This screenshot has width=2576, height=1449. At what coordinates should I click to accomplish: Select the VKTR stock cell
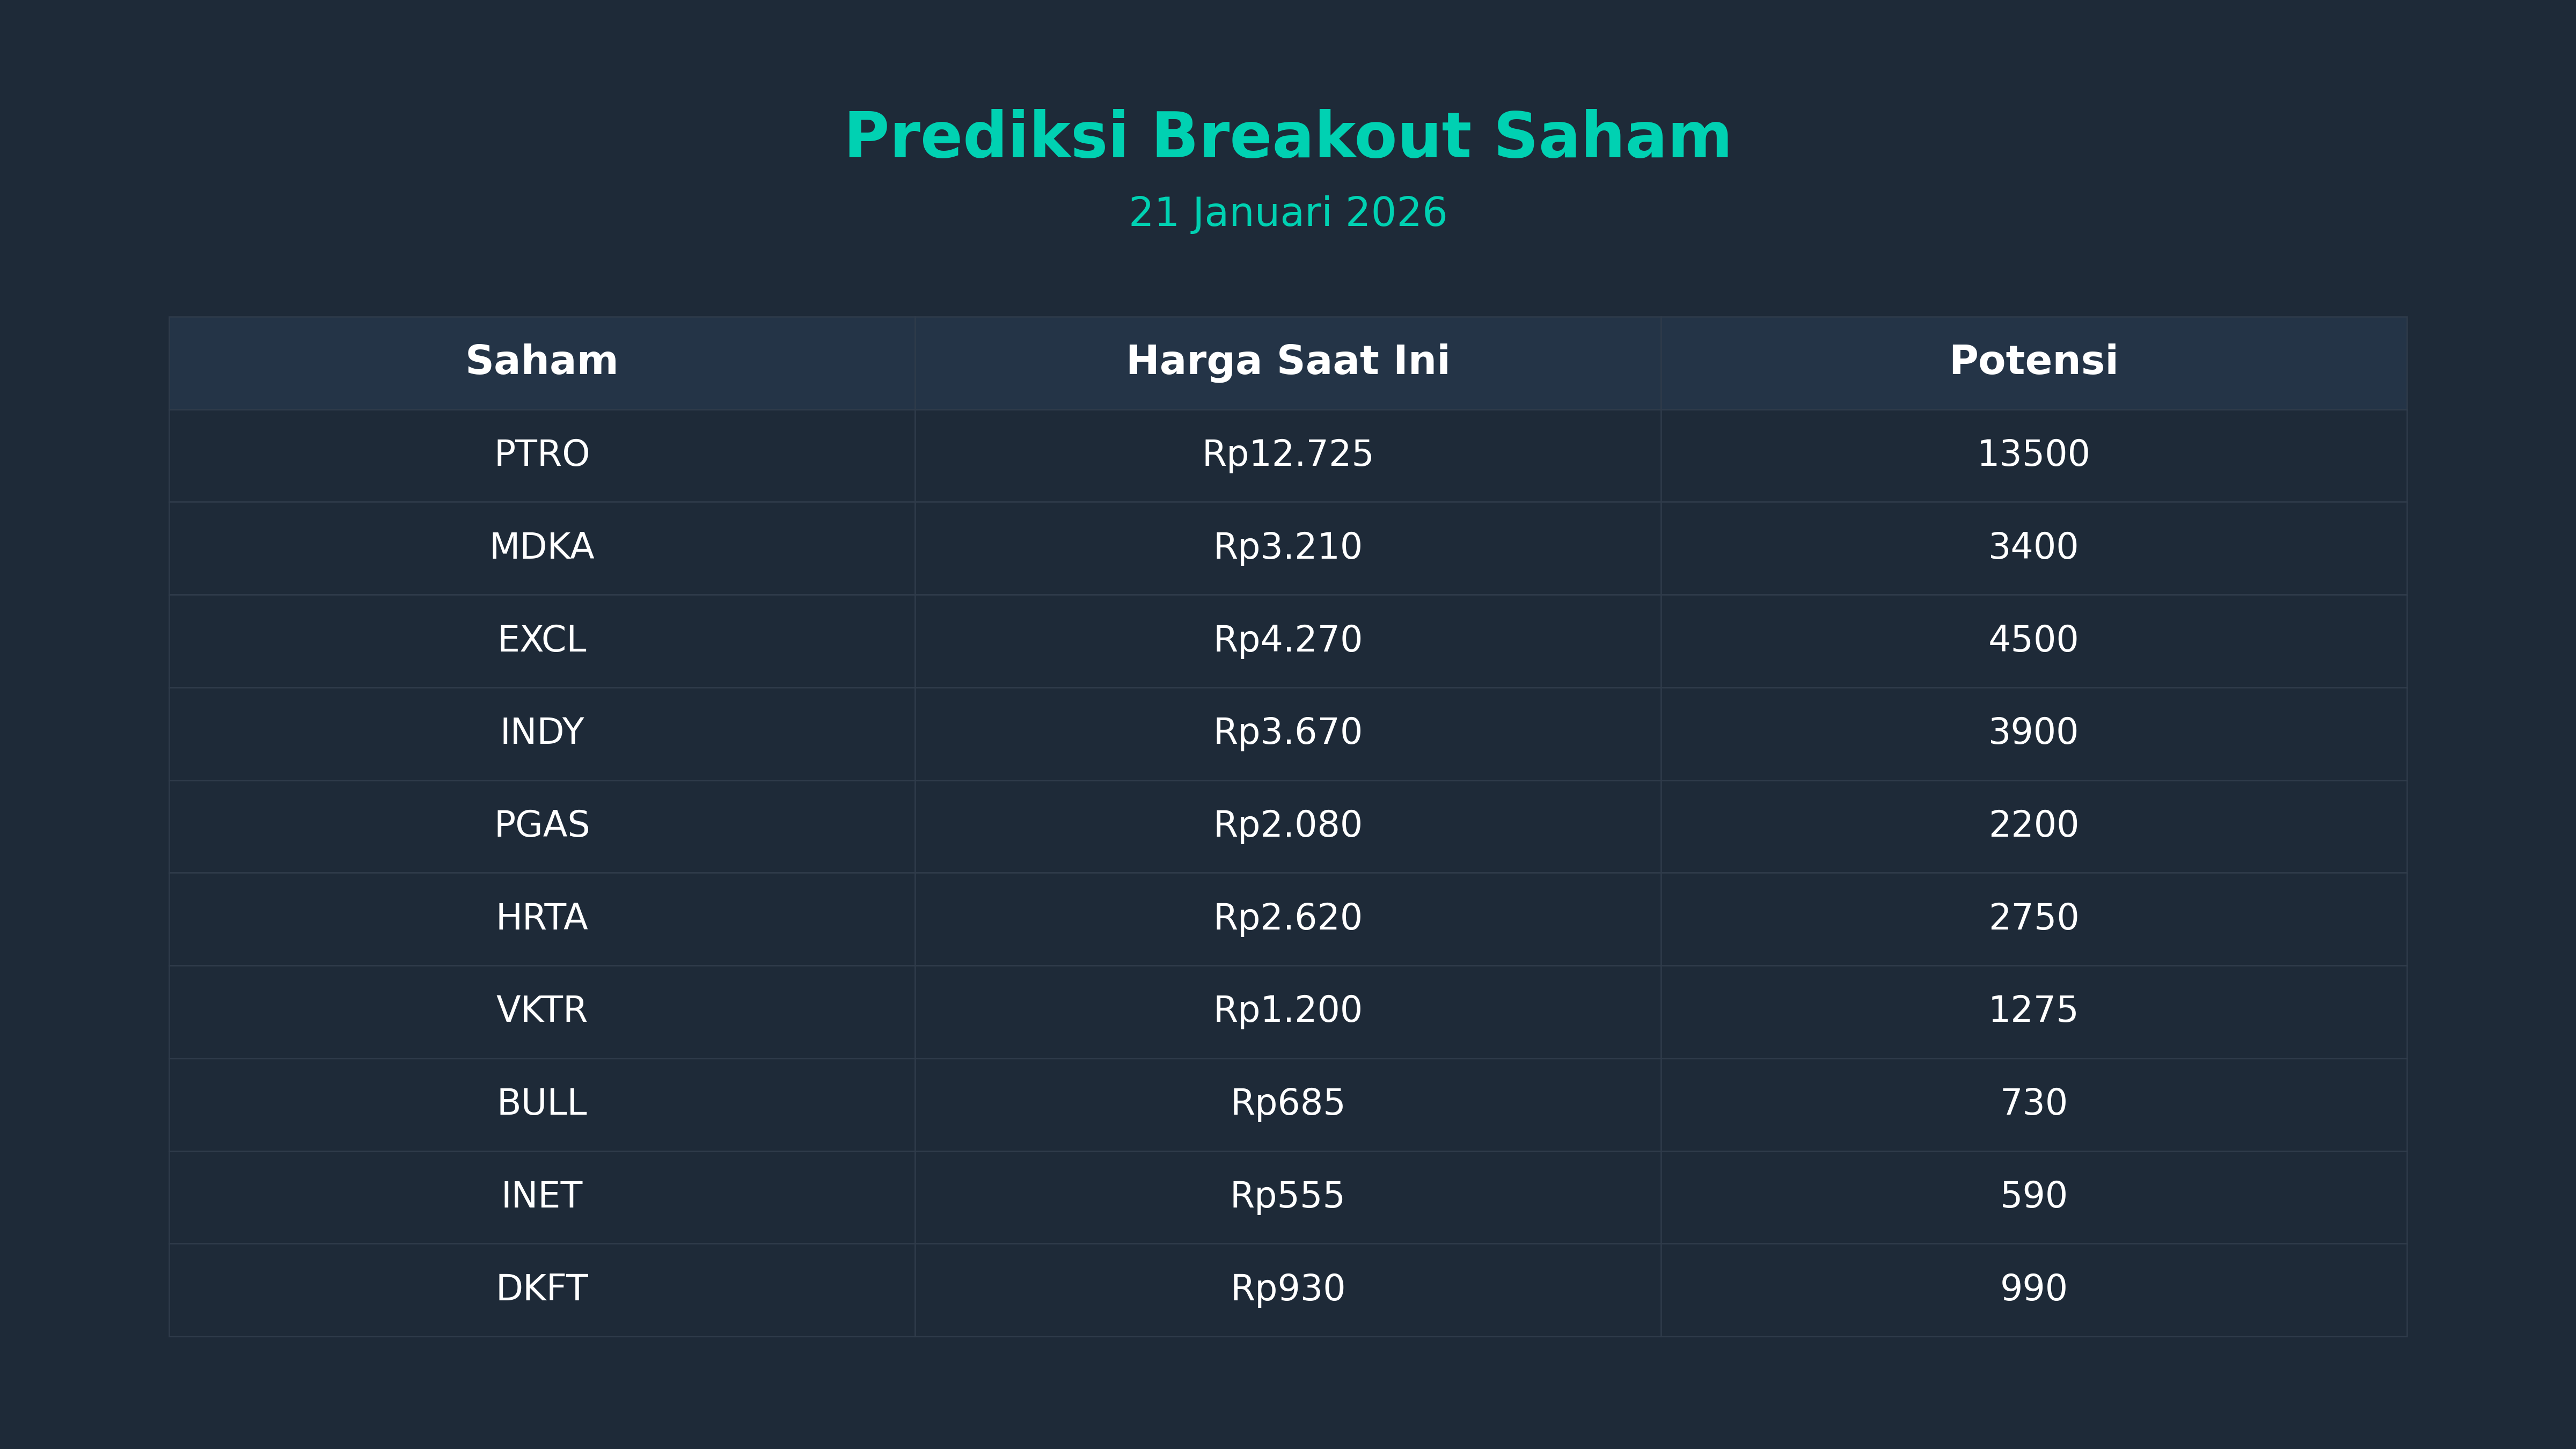point(541,1010)
